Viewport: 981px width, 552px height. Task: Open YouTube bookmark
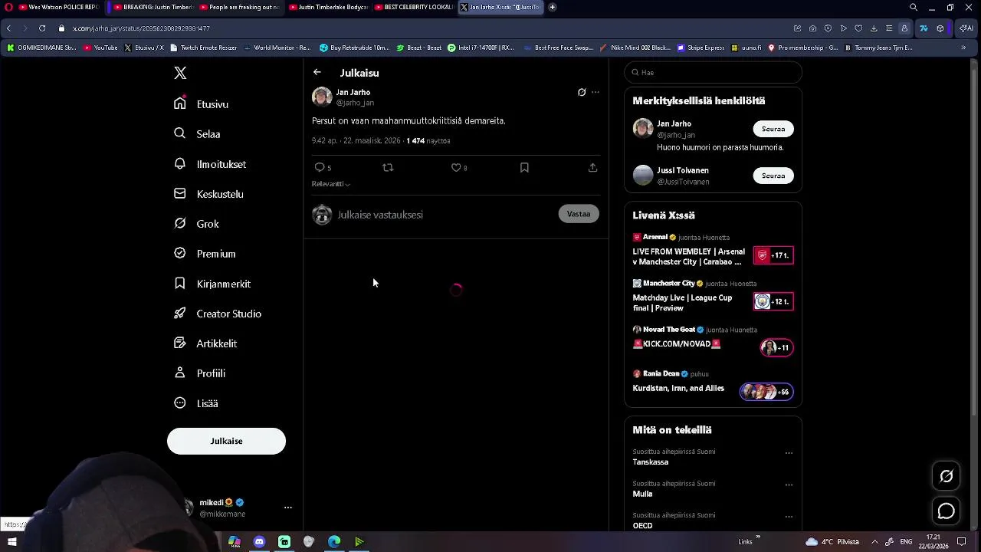100,48
